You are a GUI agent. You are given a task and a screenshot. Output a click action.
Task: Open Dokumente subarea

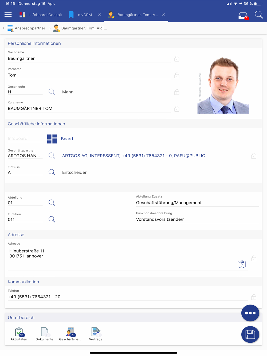click(44, 334)
